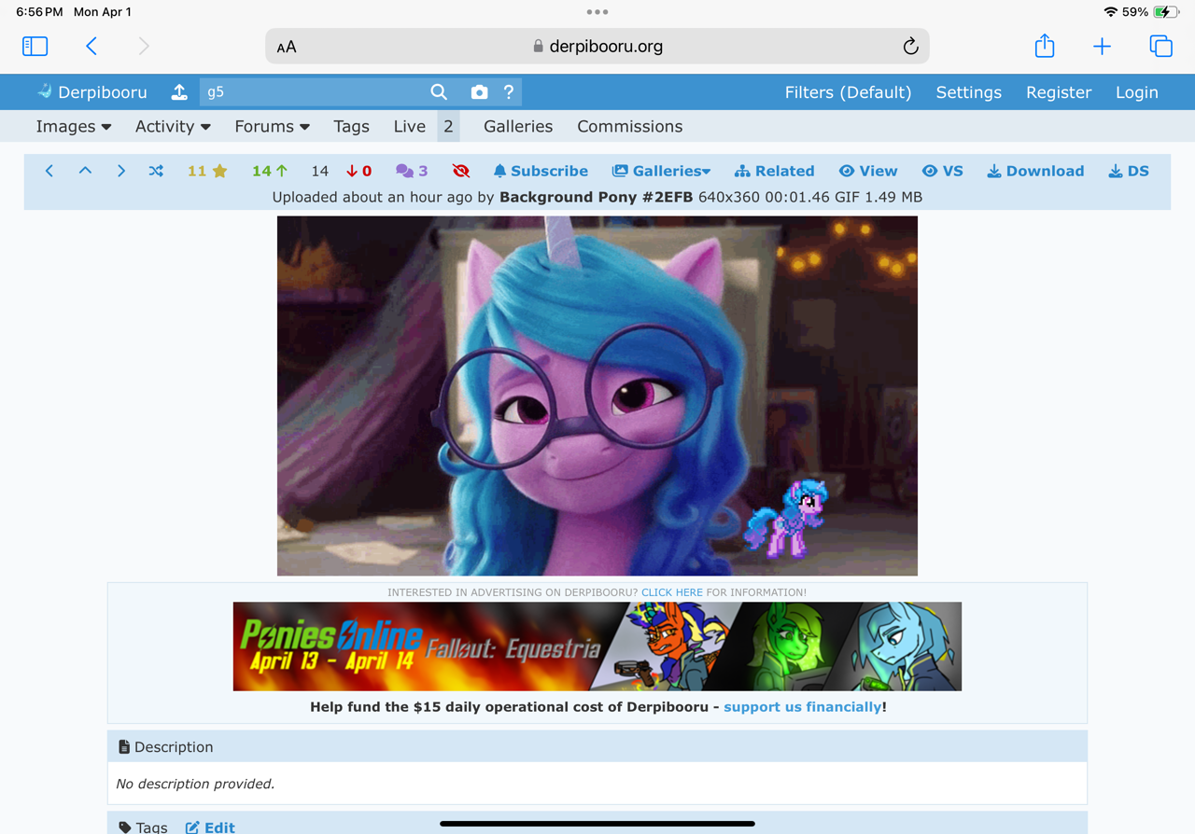The height and width of the screenshot is (834, 1195).
Task: Open search syntax help via the question mark icon
Action: 508,91
